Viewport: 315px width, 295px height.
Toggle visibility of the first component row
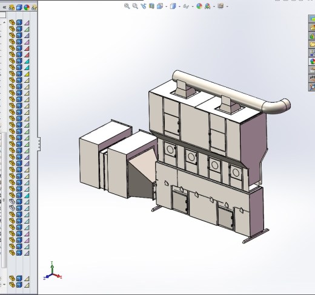tap(12, 22)
